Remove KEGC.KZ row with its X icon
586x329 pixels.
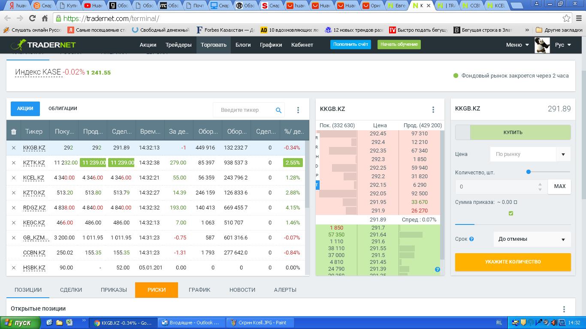click(14, 223)
